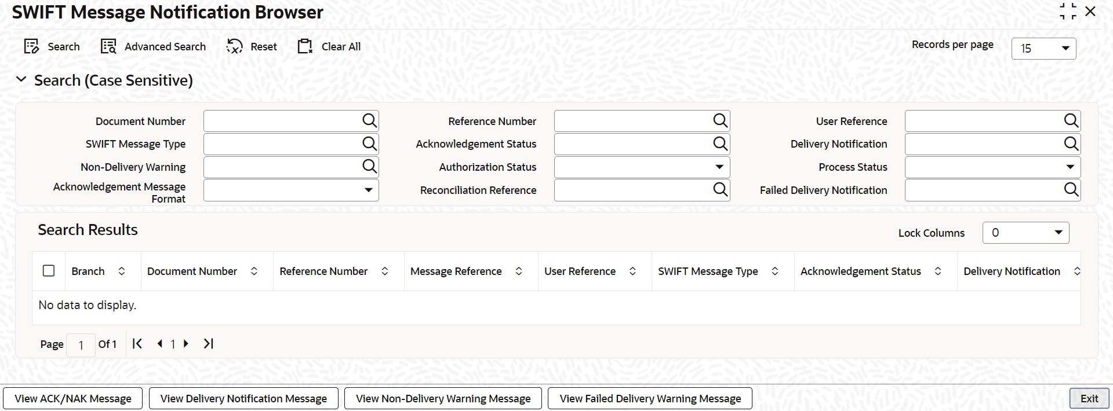Image resolution: width=1113 pixels, height=411 pixels.
Task: Open lookup for User Reference field
Action: tap(1071, 120)
